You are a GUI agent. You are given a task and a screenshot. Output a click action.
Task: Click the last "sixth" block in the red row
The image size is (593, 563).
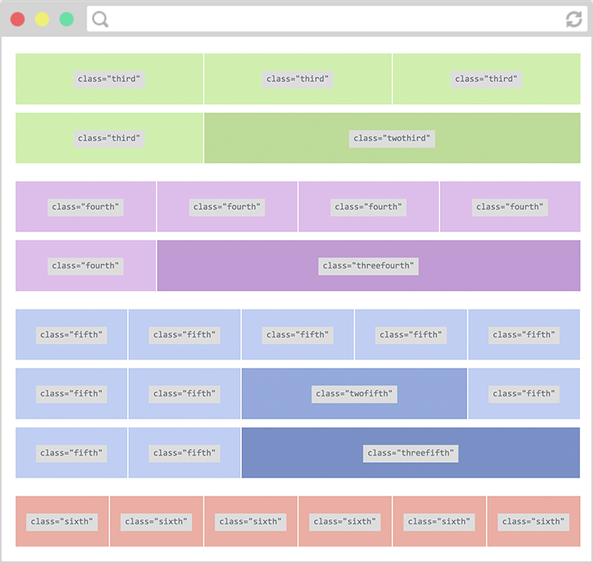(533, 521)
